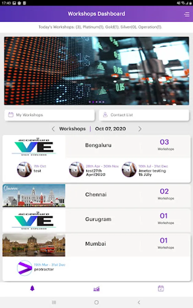Tap the banner carousel page dots
This screenshot has width=193, height=308.
96,102
